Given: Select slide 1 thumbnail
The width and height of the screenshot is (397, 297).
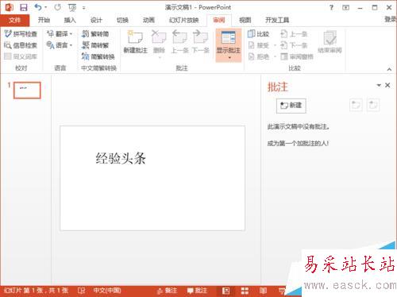Looking at the screenshot, I should click(x=27, y=91).
